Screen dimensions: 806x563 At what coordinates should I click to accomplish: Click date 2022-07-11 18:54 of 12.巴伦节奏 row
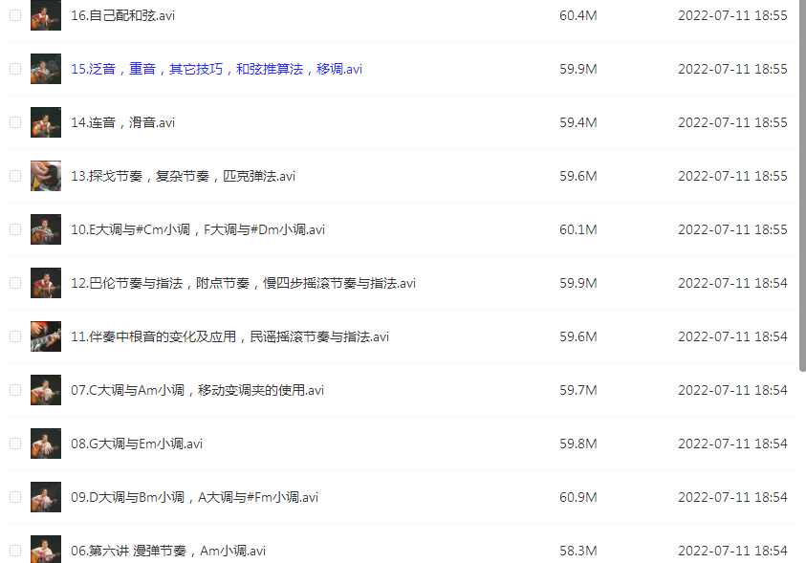[x=732, y=283]
